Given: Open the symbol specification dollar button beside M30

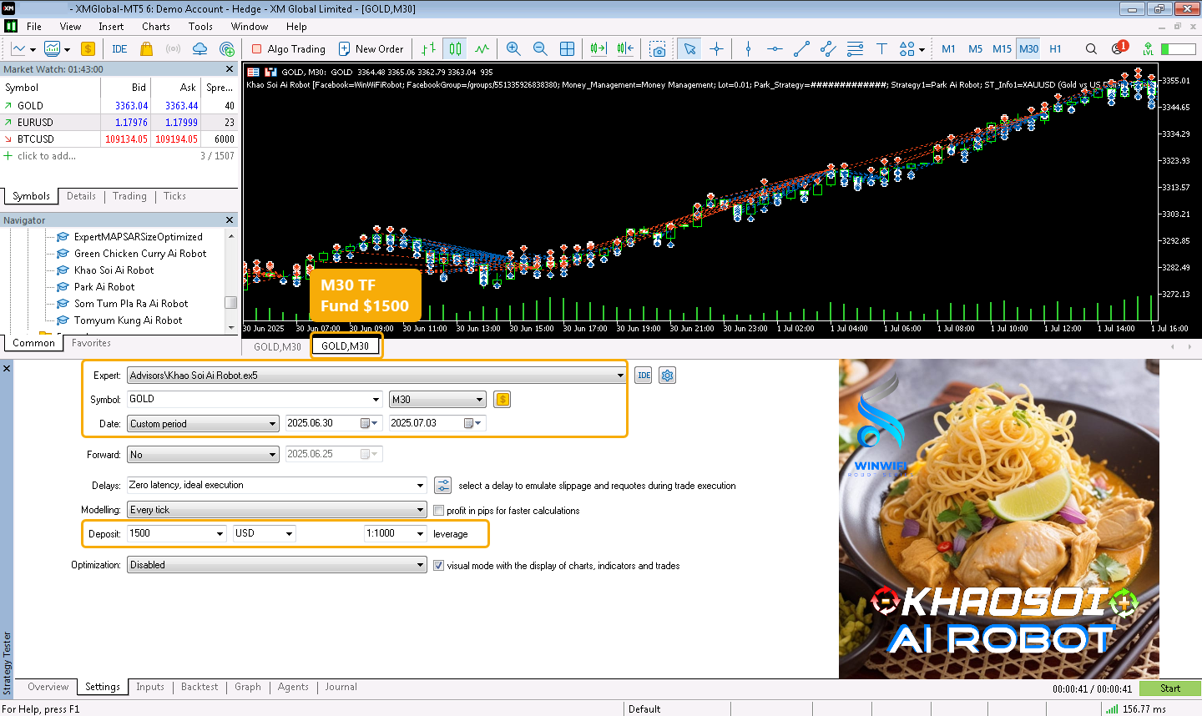Looking at the screenshot, I should (x=502, y=399).
